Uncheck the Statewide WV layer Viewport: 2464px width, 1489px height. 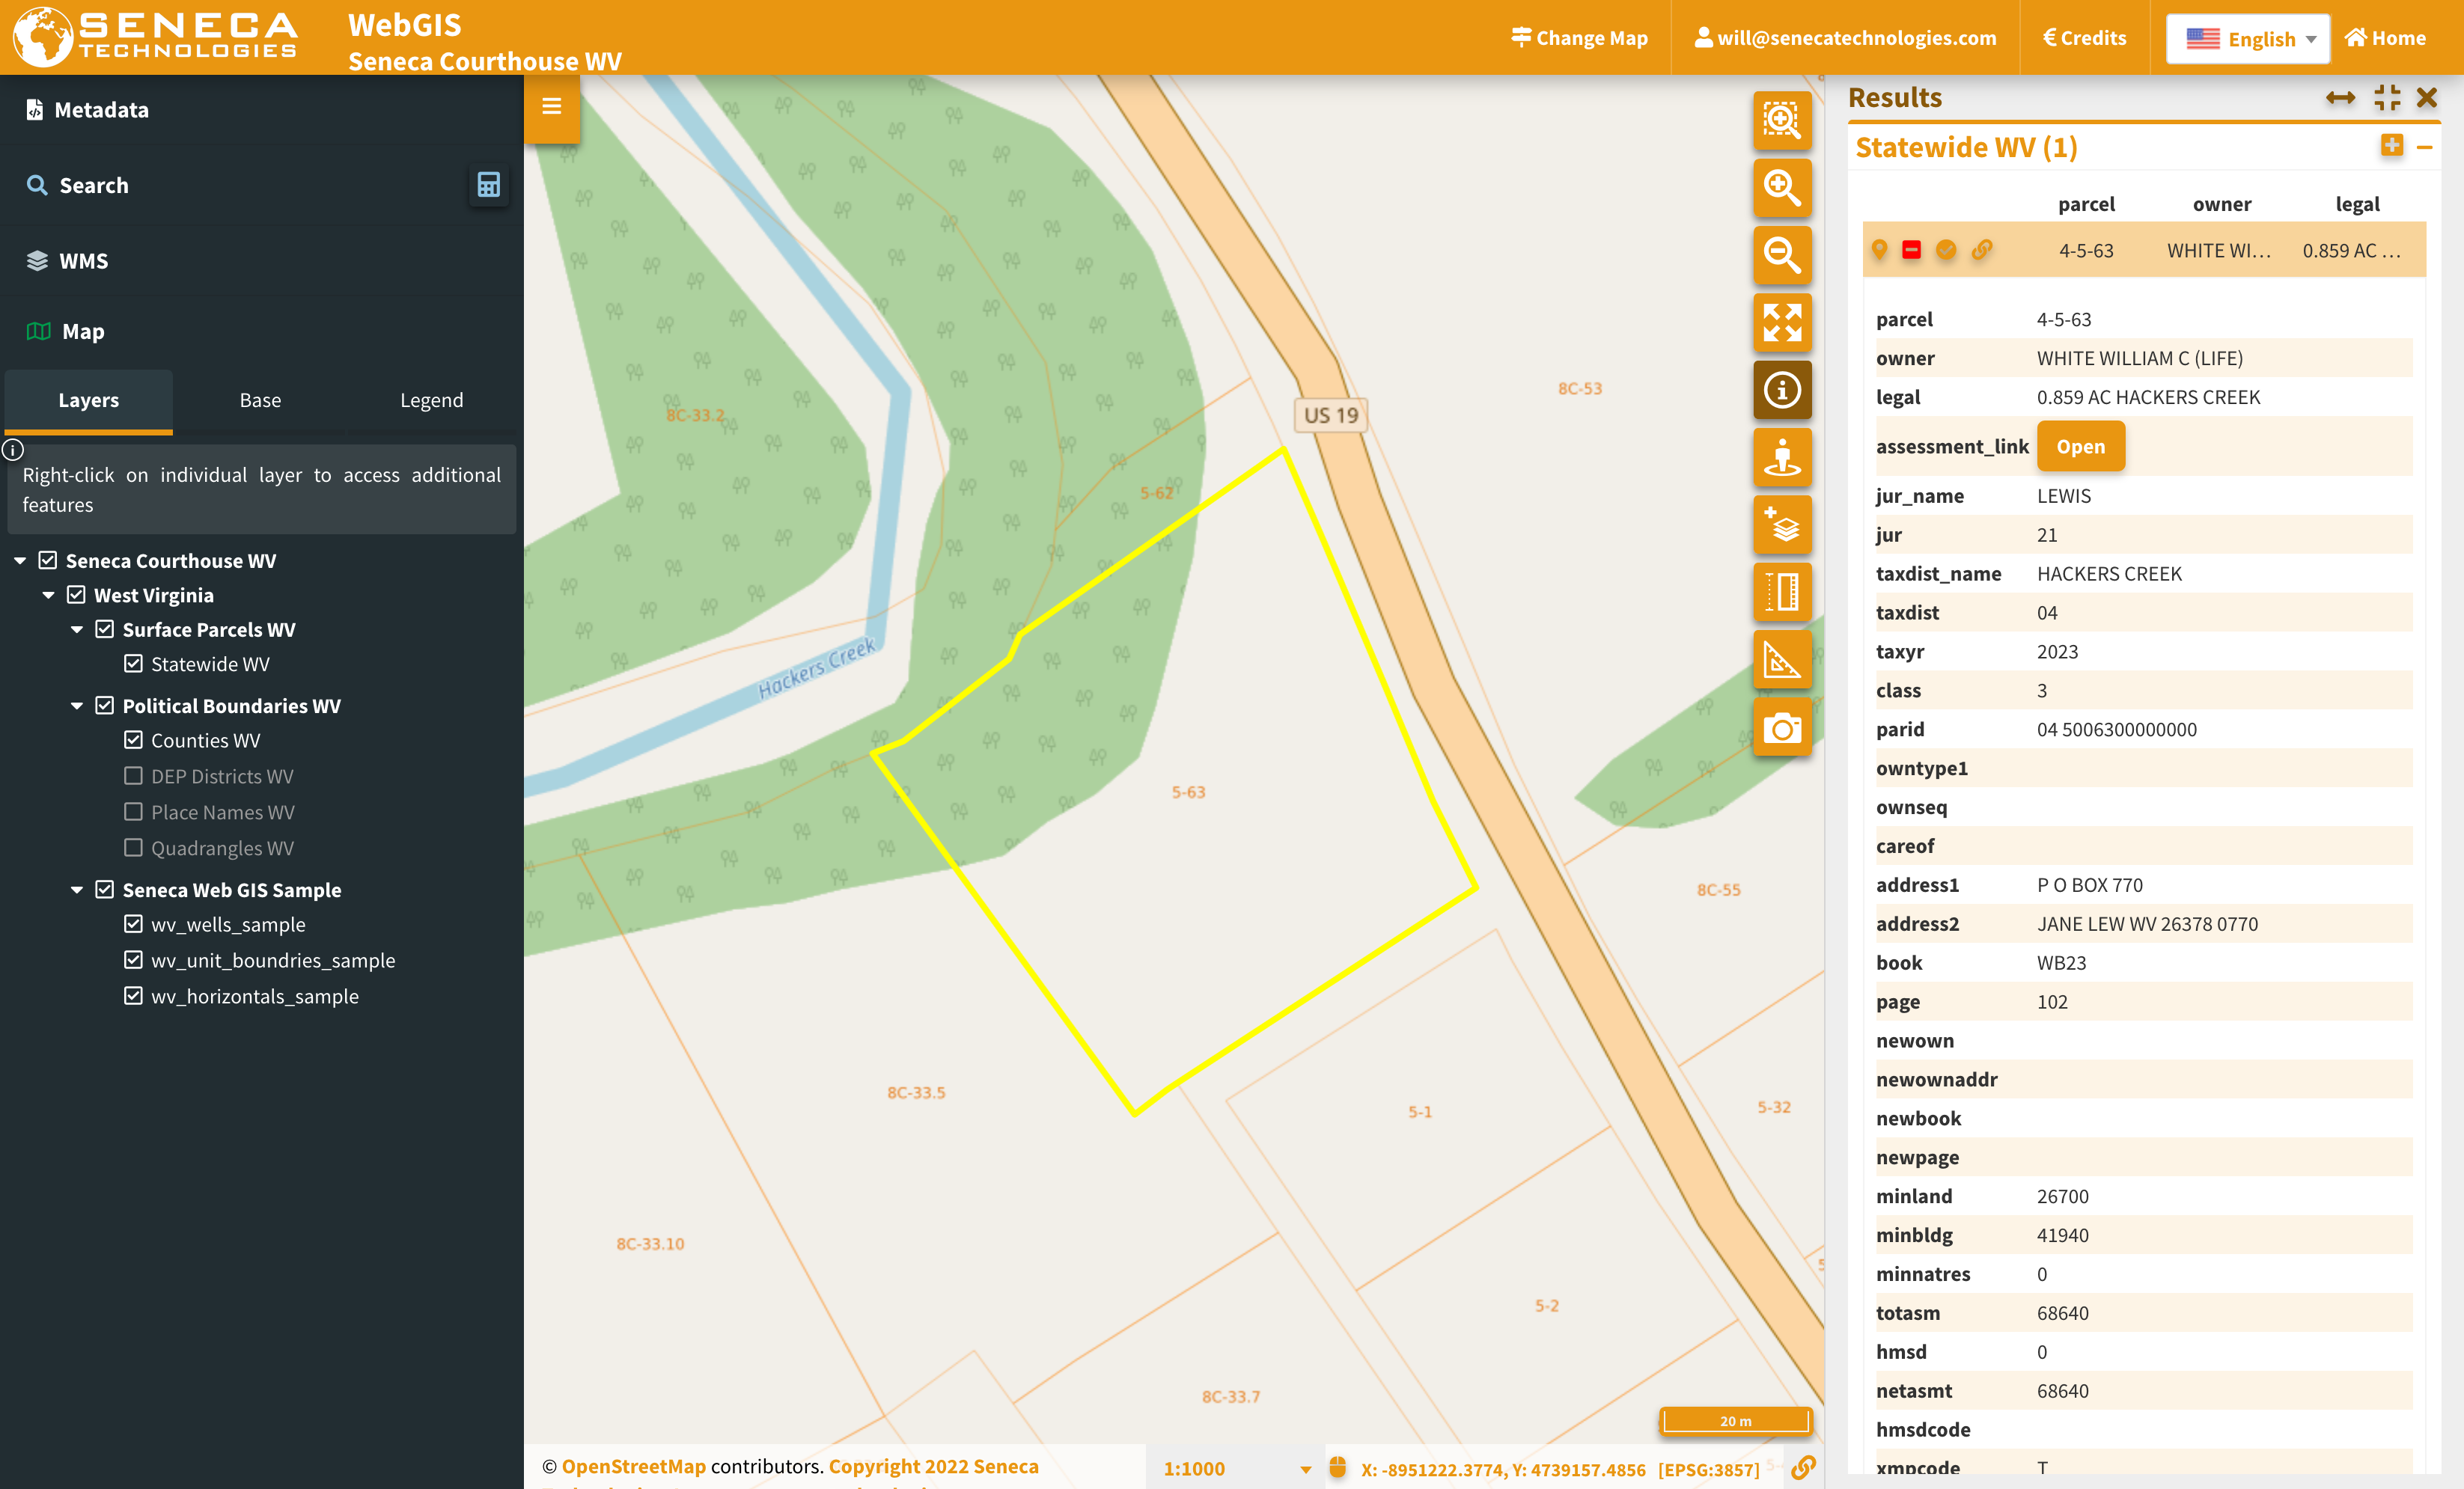pyautogui.click(x=135, y=663)
